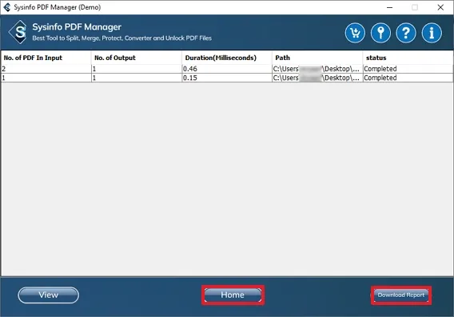Click the Download Report button
Viewport: 454px width, 317px height.
pos(401,295)
